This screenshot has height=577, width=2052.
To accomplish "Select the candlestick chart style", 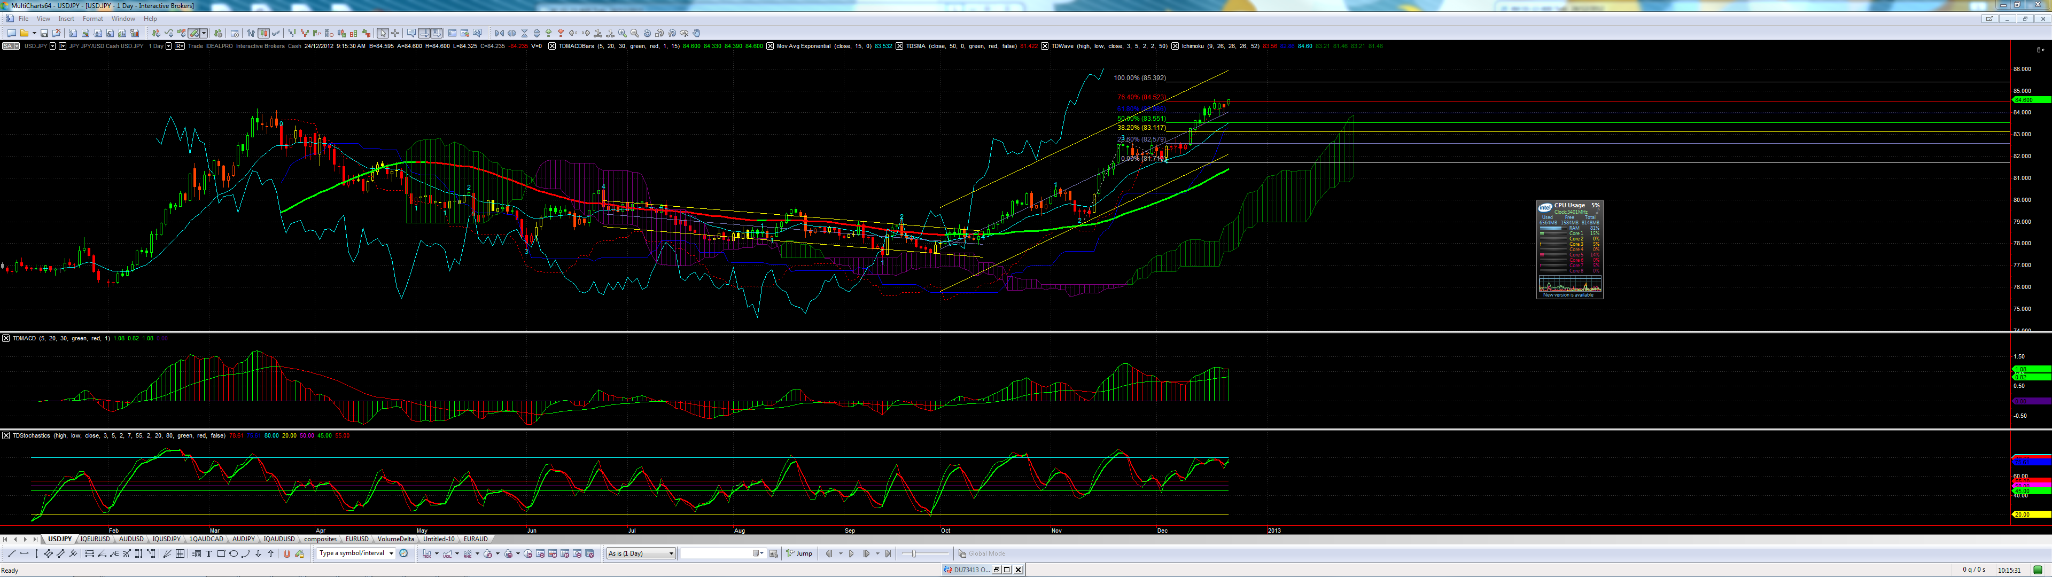I will [263, 34].
